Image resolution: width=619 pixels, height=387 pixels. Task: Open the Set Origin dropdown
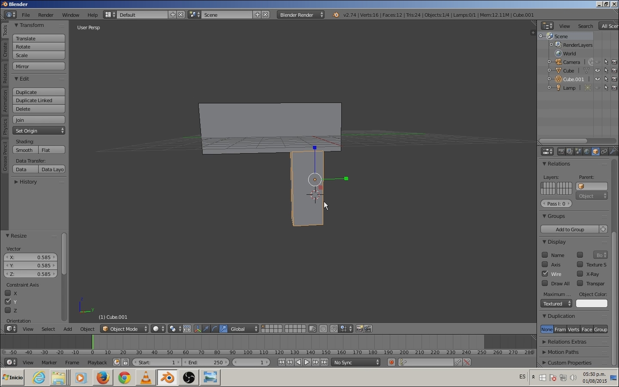click(x=39, y=131)
